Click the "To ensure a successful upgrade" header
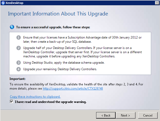The height and width of the screenshot is (121, 160). point(53,27)
